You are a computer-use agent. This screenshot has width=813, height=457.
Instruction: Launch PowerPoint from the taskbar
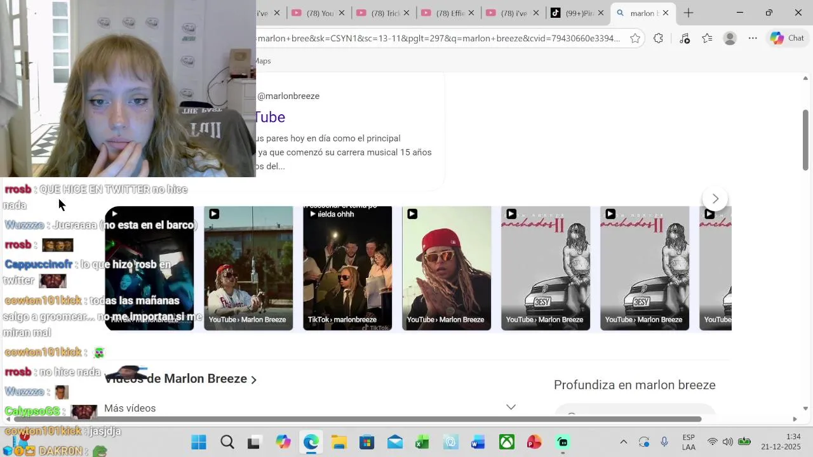534,442
